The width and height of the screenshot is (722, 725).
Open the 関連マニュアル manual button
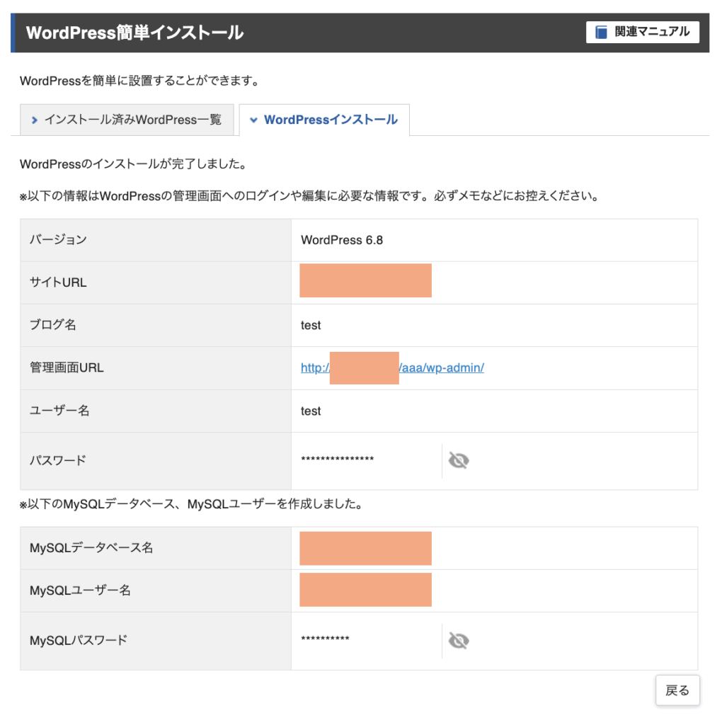pyautogui.click(x=642, y=33)
